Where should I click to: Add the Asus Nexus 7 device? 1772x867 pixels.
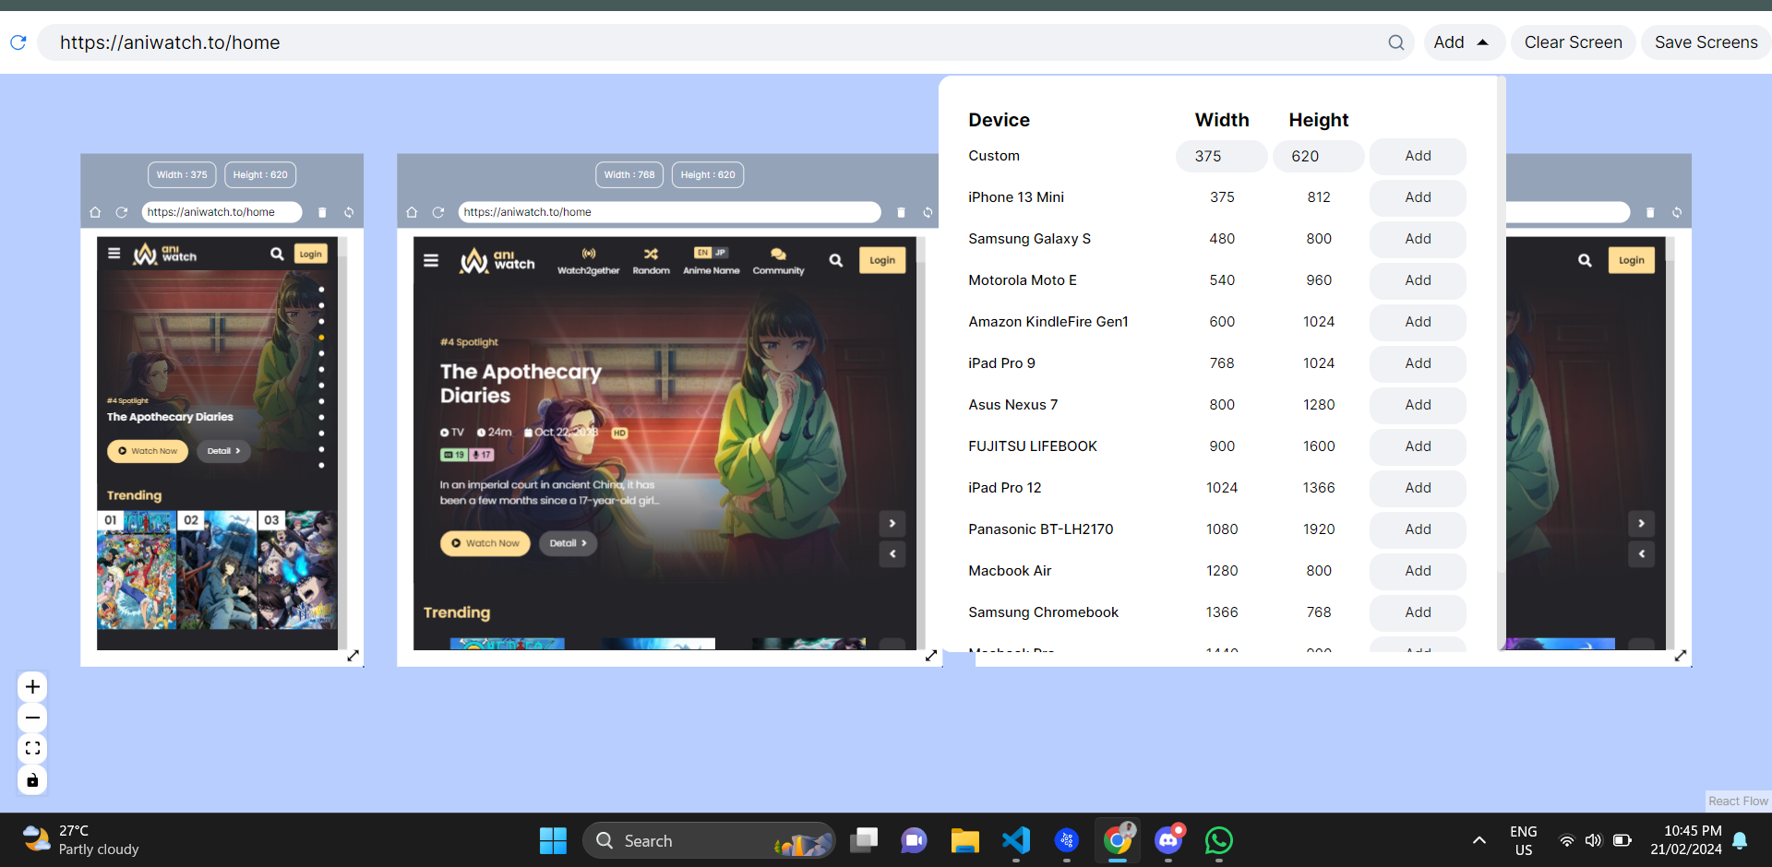(1418, 405)
